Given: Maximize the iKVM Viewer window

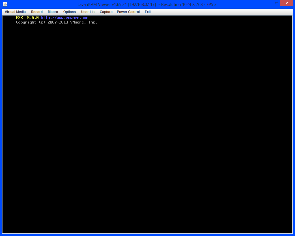Looking at the screenshot, I should pos(277,3).
